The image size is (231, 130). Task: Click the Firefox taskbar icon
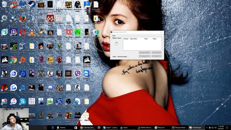pyautogui.click(x=99, y=127)
